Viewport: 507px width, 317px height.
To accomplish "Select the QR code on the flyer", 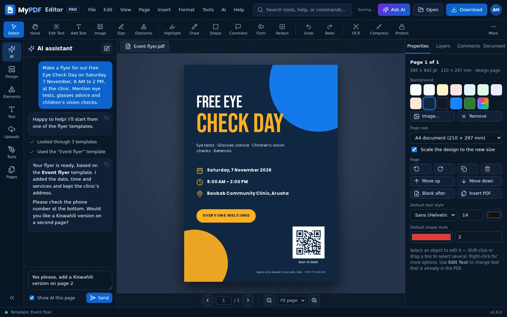I will (x=308, y=242).
